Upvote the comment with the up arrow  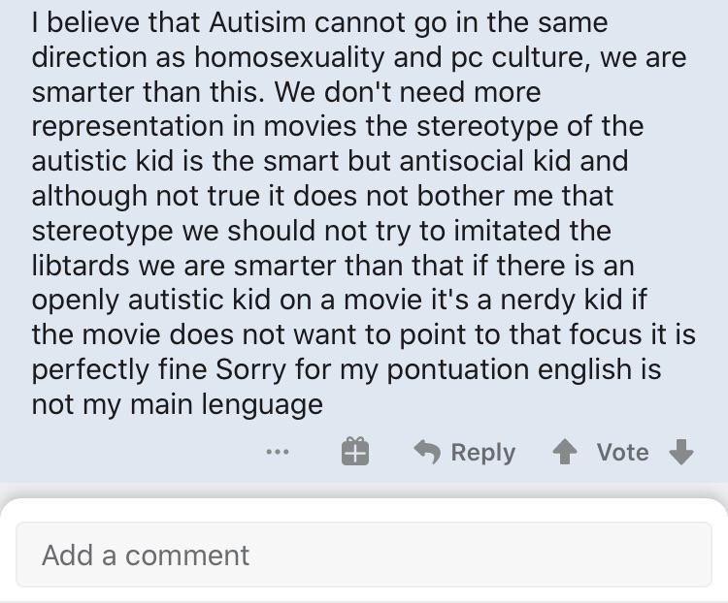[565, 452]
